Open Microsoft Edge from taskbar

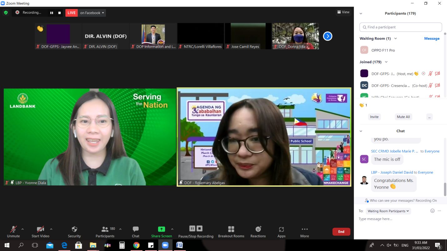[x=64, y=245]
